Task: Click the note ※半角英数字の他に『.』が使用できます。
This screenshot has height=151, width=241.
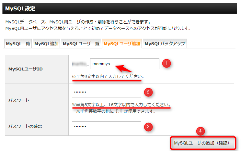Action: (x=116, y=111)
